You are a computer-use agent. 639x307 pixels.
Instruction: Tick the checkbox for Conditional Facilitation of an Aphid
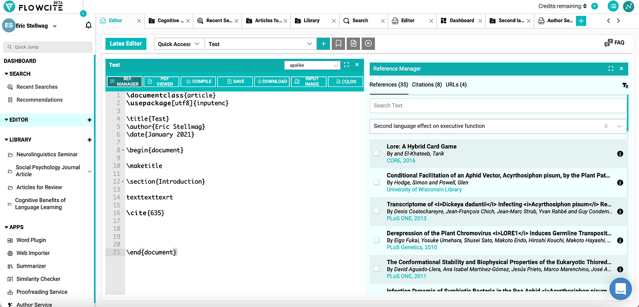point(376,182)
